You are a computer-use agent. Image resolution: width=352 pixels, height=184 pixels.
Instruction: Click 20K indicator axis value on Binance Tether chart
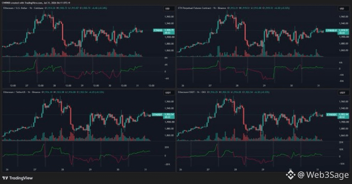pyautogui.click(x=167, y=147)
